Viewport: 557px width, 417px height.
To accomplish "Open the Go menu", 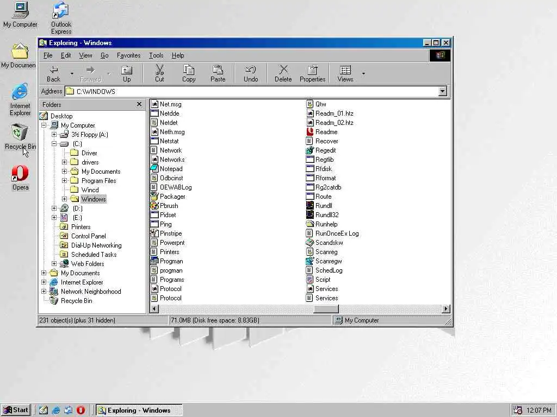I will tap(104, 55).
